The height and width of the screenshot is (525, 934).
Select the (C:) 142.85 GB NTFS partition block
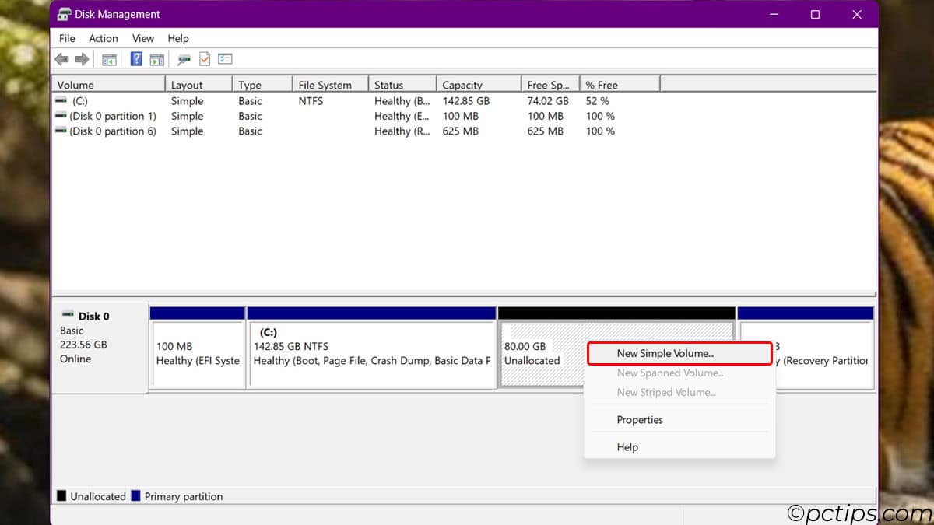[371, 347]
